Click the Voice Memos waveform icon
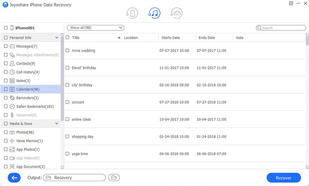Screen dimensions: 309x186 pyautogui.click(x=12, y=141)
